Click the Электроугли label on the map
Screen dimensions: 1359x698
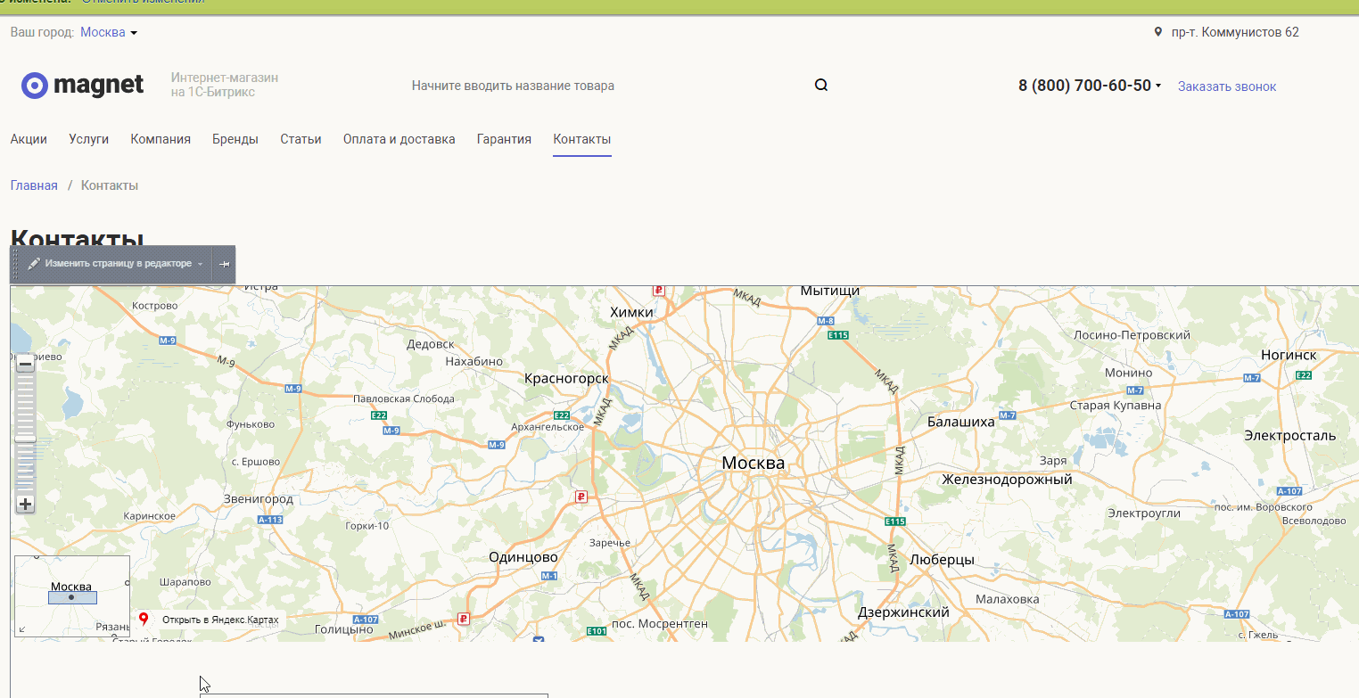pyautogui.click(x=1144, y=513)
